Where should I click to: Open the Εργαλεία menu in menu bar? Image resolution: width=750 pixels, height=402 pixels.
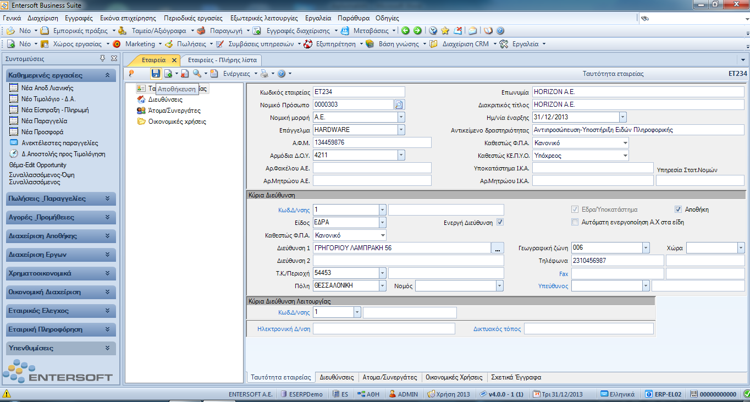(317, 18)
